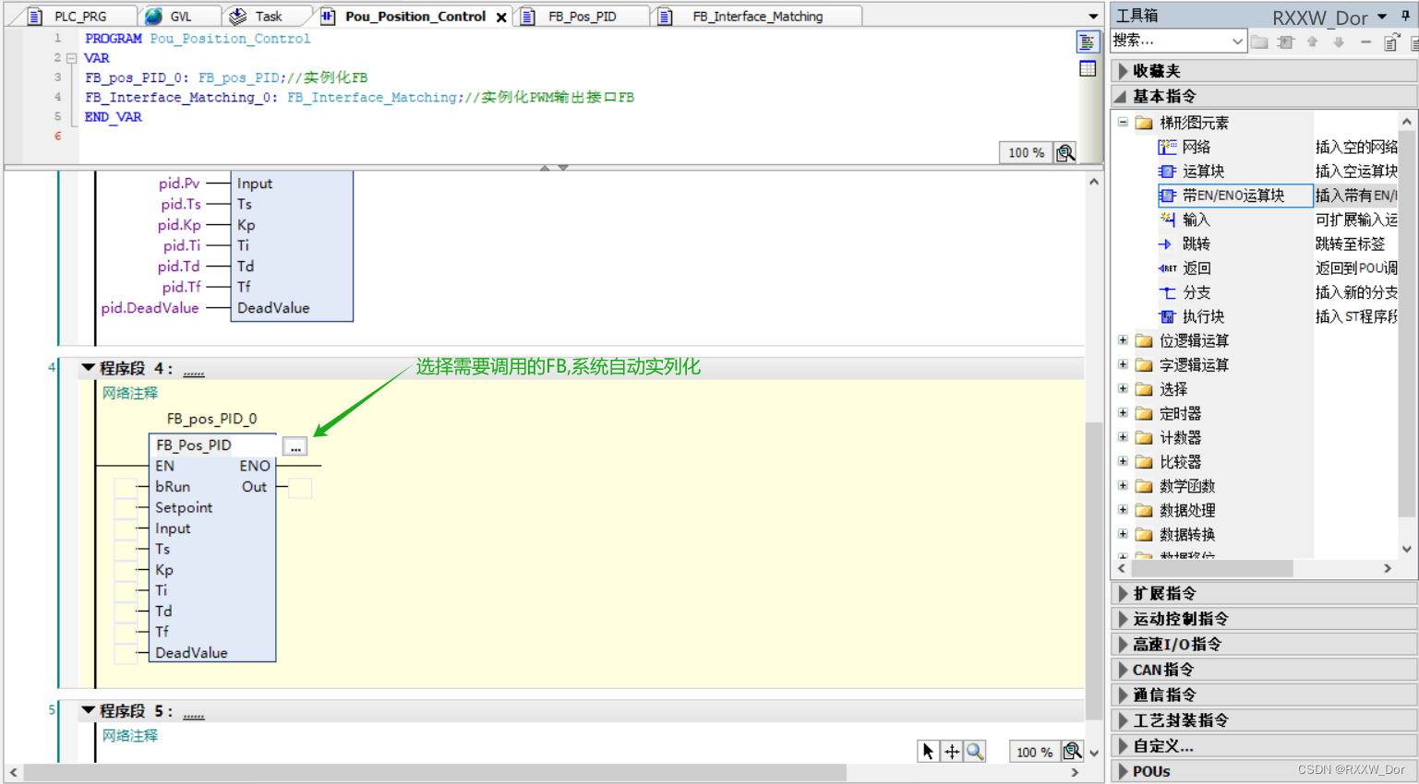Toggle the pan tool in the editor statusbar
The height and width of the screenshot is (784, 1419).
[x=952, y=751]
